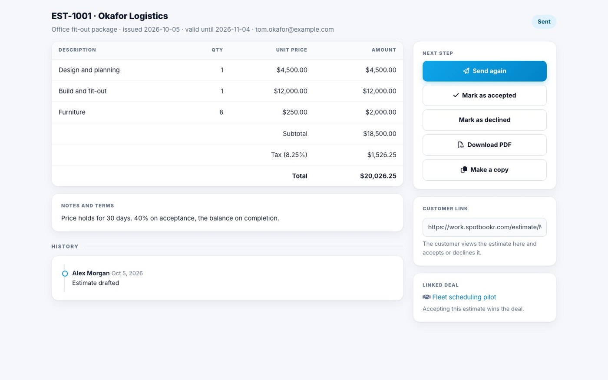Viewport: 608px width, 380px height.
Task: Click the EST-1001 · Okafor Logistics heading
Action: 109,16
